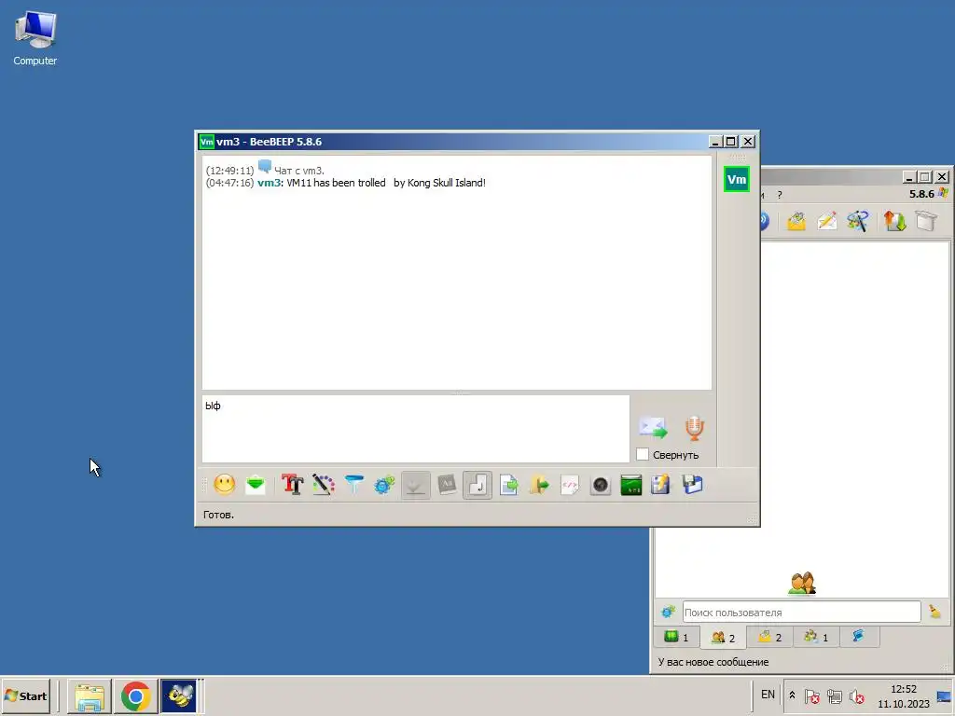
Task: Click the gear icon beside user search field
Action: click(x=669, y=612)
